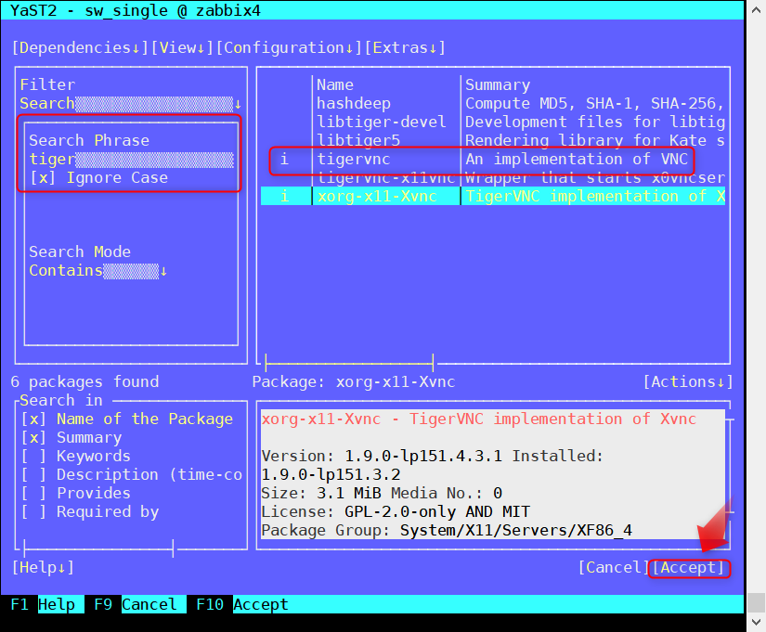The width and height of the screenshot is (766, 632).
Task: Click the bracketed Accept button
Action: pos(689,568)
